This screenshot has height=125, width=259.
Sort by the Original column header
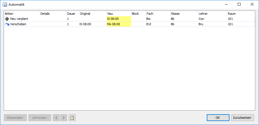pyautogui.click(x=93, y=14)
